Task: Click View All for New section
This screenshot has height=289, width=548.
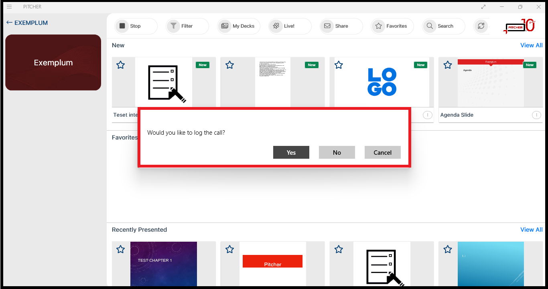Action: tap(531, 45)
